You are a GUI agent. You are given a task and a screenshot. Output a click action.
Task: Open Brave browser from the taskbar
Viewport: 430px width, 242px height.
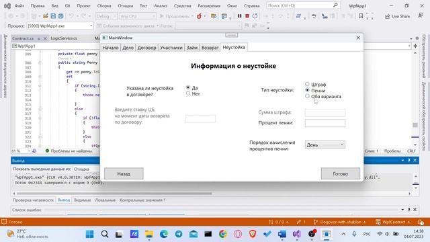pos(253,234)
